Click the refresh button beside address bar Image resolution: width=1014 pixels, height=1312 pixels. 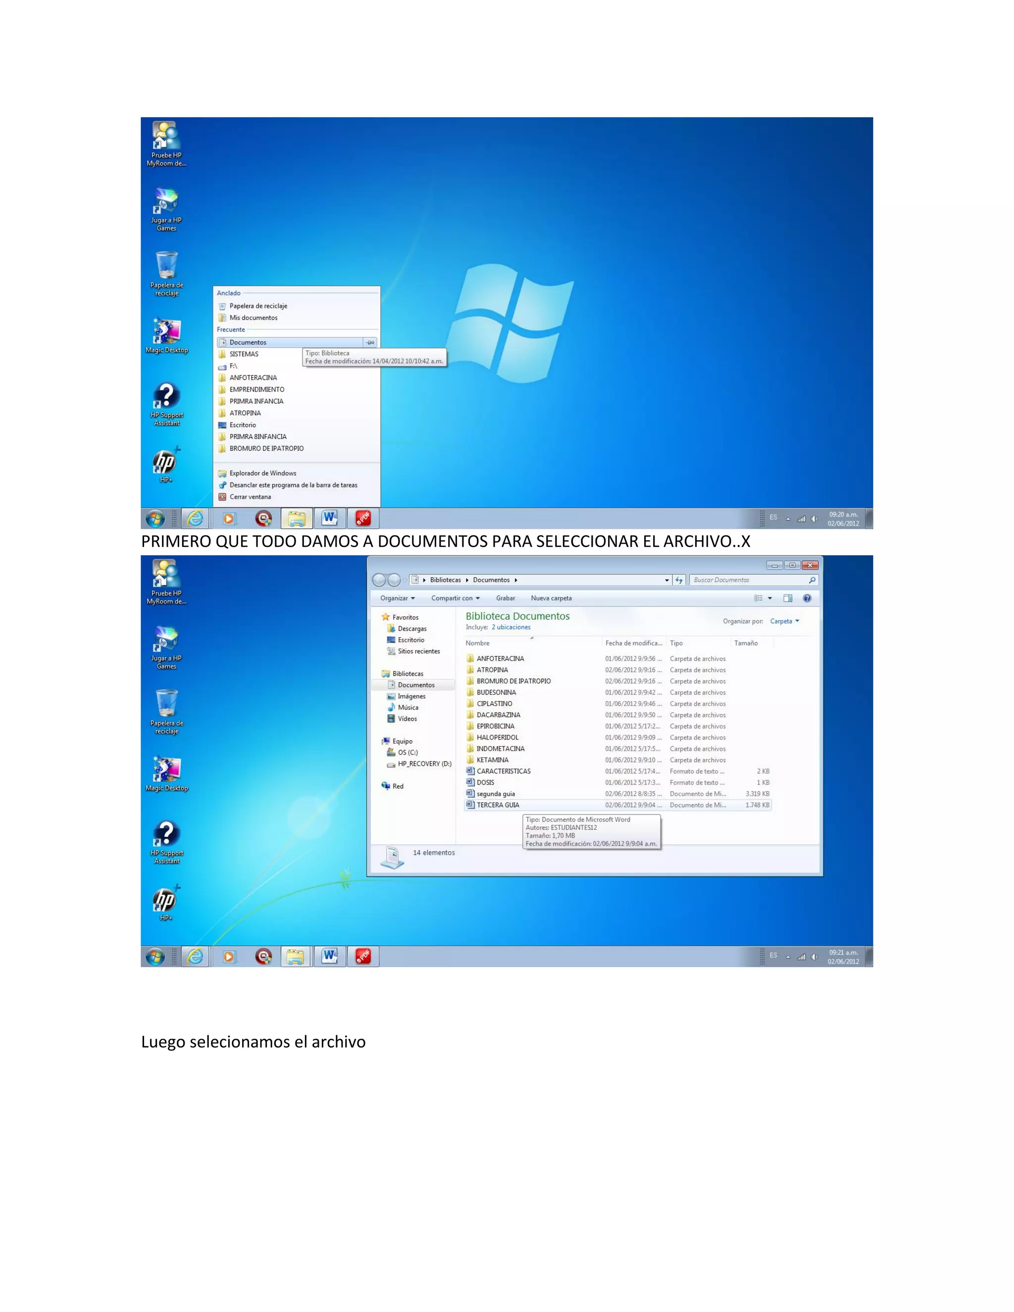coord(679,580)
